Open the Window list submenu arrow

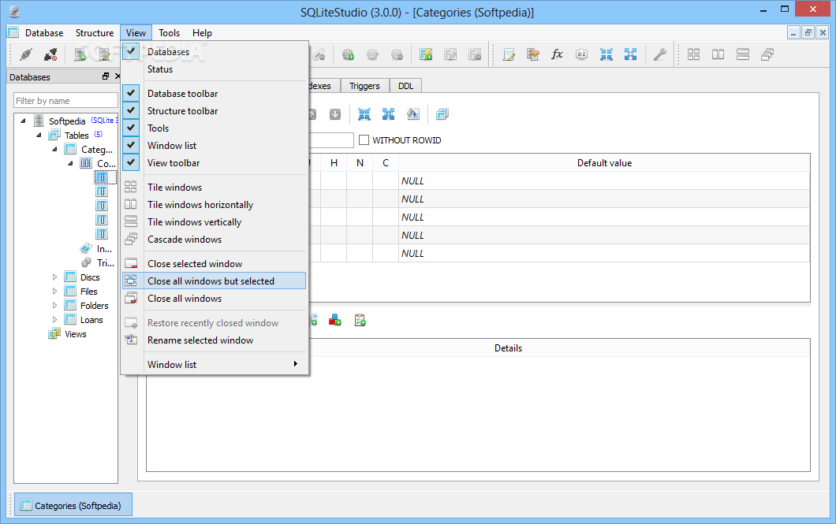pos(296,364)
